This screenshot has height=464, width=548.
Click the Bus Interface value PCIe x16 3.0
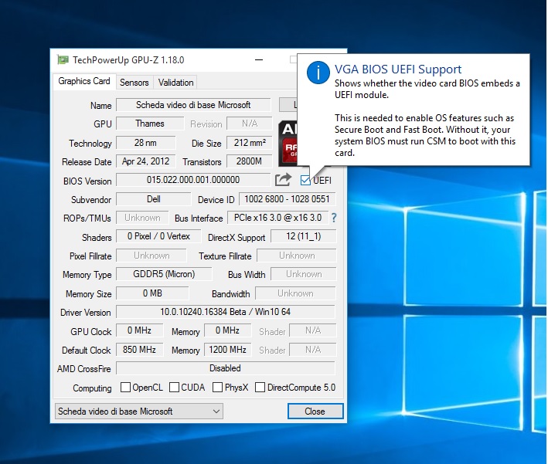277,218
